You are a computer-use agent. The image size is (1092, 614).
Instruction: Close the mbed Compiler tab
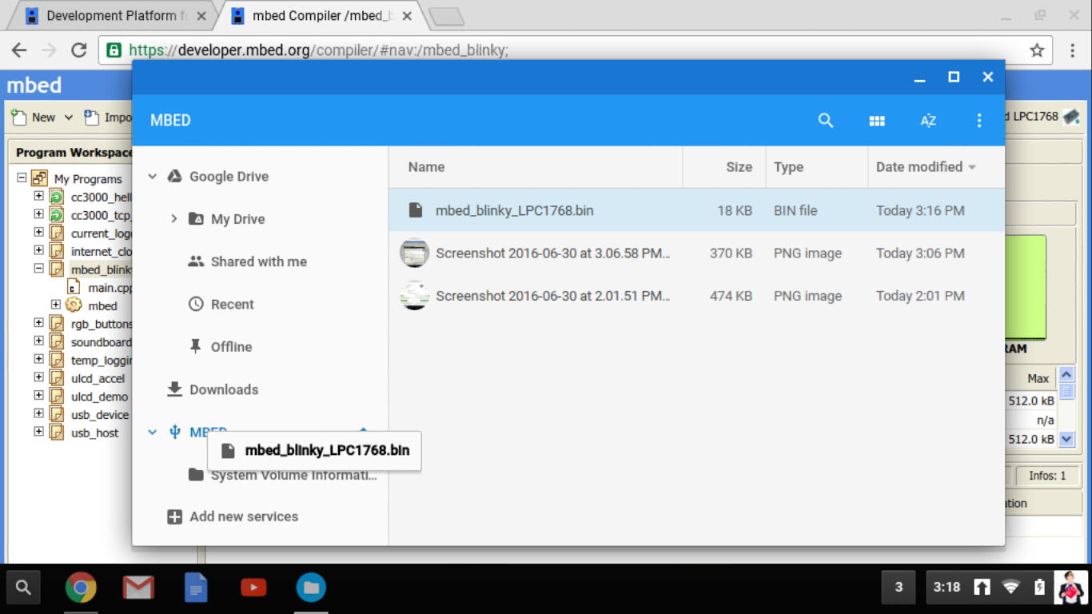408,16
